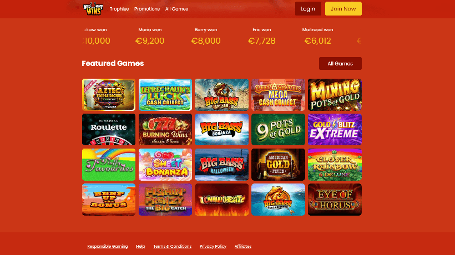Open Leprechaun's Luck Cash Collect game
Viewport: 455px width, 255px height.
[x=165, y=95]
